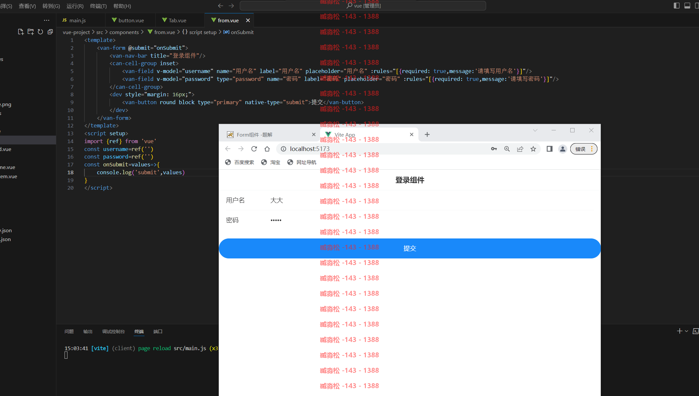
Task: Open the browser profile avatar
Action: click(x=563, y=149)
